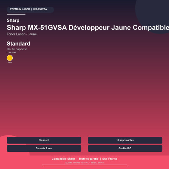
Task: Select the Qualite ISO button
Action: tap(125, 148)
